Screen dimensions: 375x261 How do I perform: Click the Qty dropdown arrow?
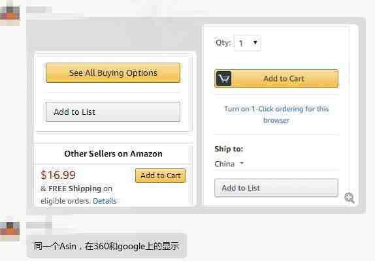[x=255, y=43]
